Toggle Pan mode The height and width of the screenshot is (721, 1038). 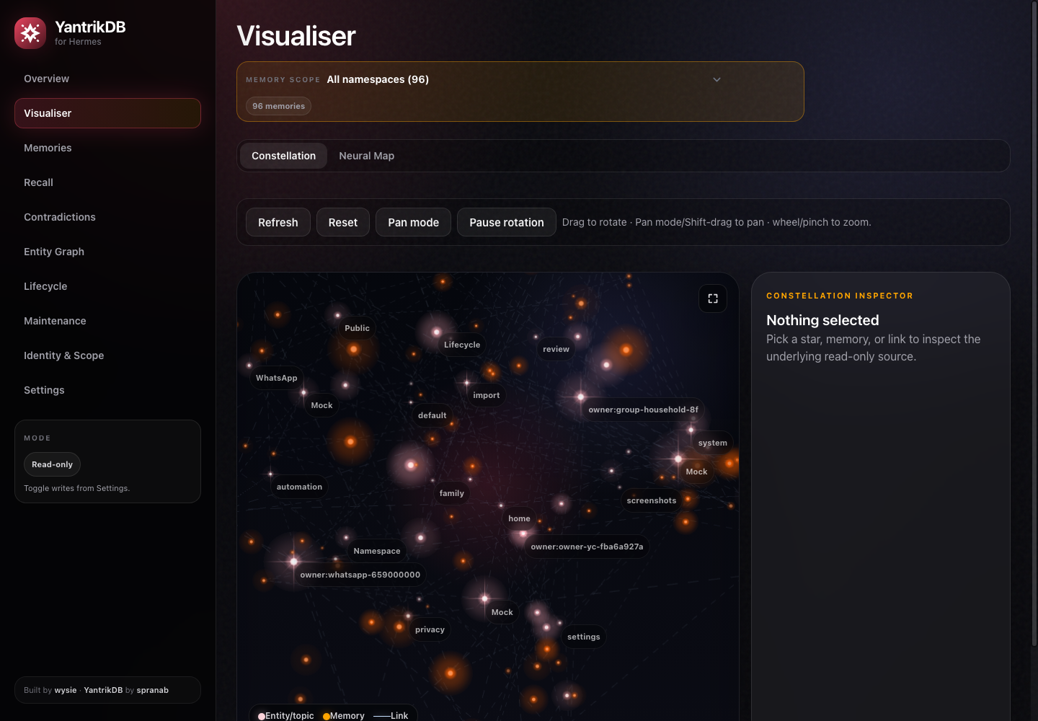coord(413,222)
